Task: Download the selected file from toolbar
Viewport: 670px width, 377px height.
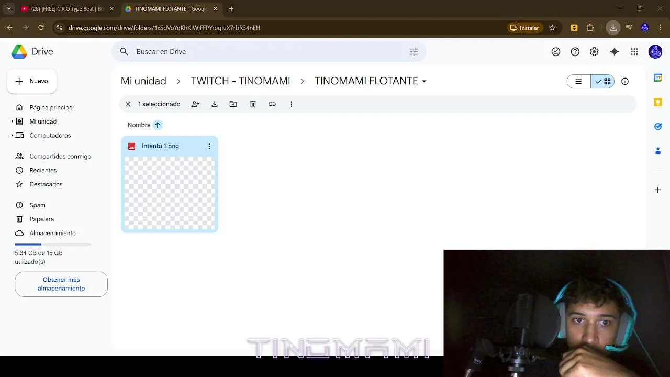Action: tap(215, 104)
